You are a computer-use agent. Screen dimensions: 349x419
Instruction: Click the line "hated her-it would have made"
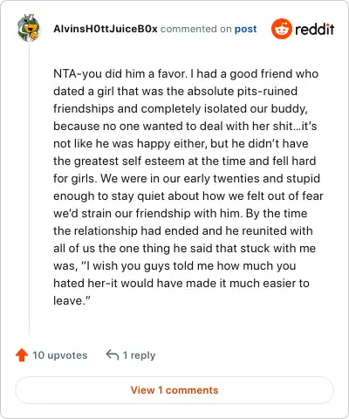[181, 283]
